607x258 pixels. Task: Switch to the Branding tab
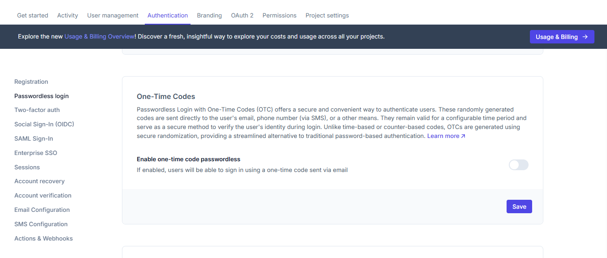209,15
